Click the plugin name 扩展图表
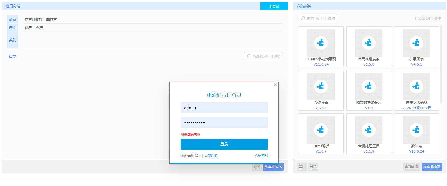The image size is (447, 186). (x=416, y=59)
